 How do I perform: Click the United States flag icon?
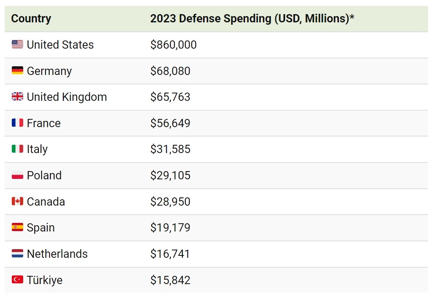tap(17, 44)
